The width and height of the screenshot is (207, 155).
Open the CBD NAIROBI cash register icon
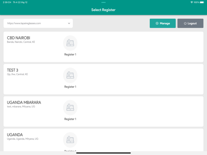coord(70,43)
